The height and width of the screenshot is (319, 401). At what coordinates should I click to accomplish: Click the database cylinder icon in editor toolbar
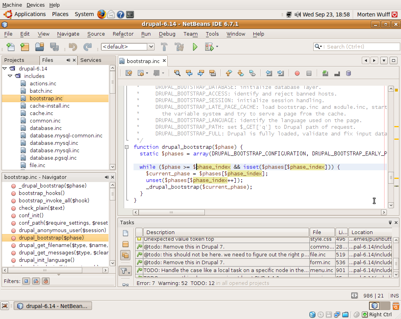(348, 73)
